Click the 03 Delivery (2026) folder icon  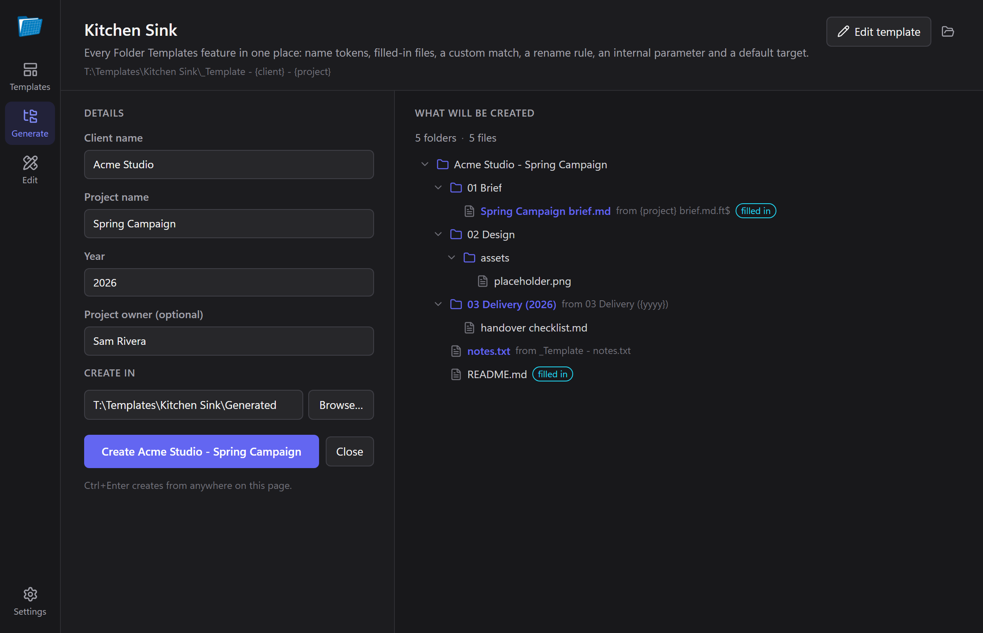456,304
